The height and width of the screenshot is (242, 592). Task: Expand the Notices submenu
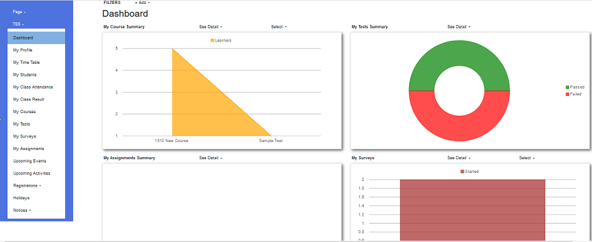coord(36,210)
